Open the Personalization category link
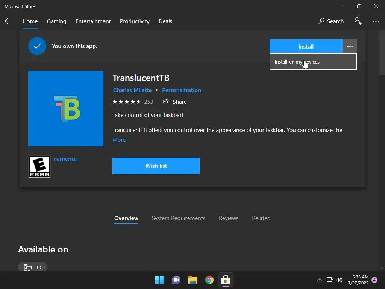Screen dimensions: 385x289 tap(182, 90)
